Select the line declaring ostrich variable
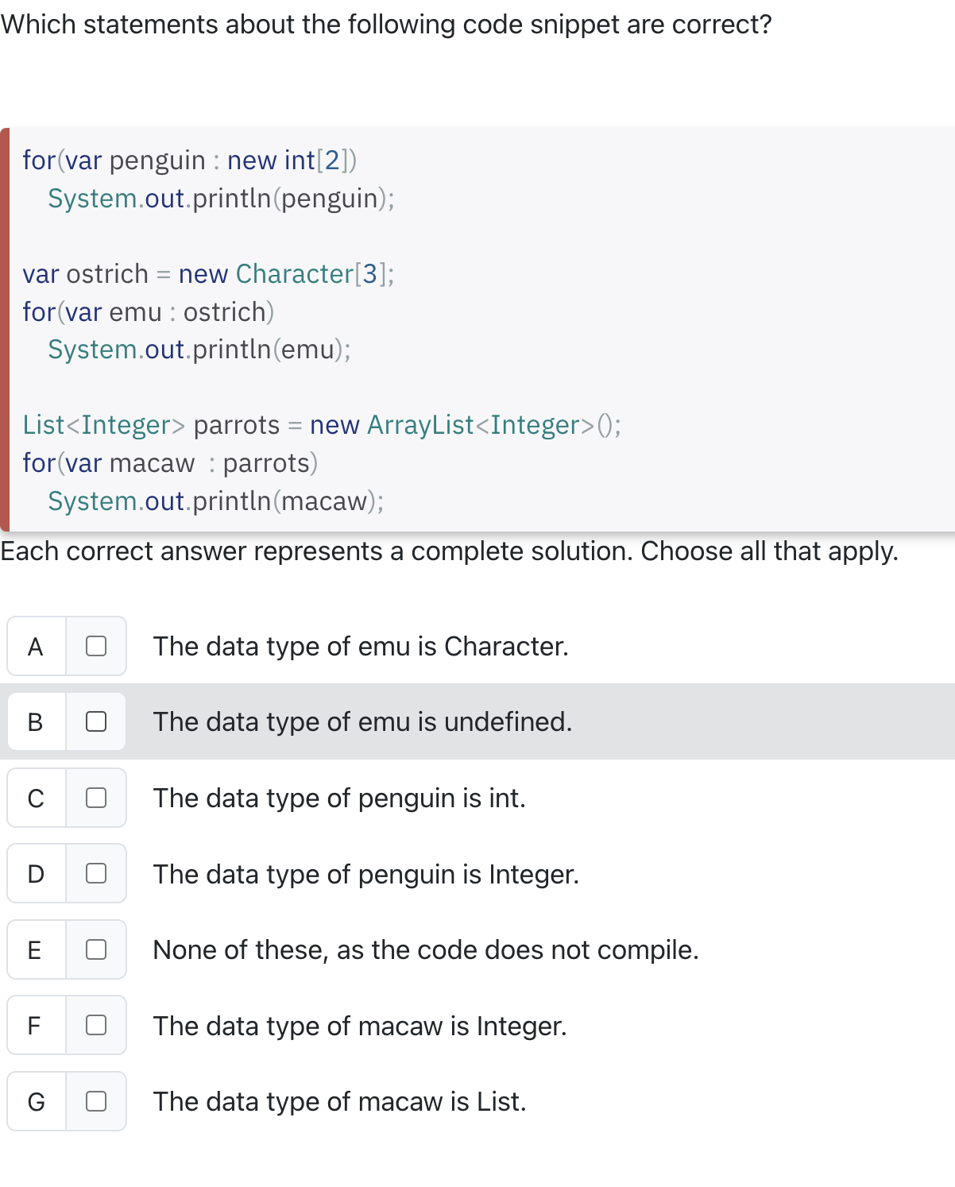The height and width of the screenshot is (1187, 955). point(208,273)
